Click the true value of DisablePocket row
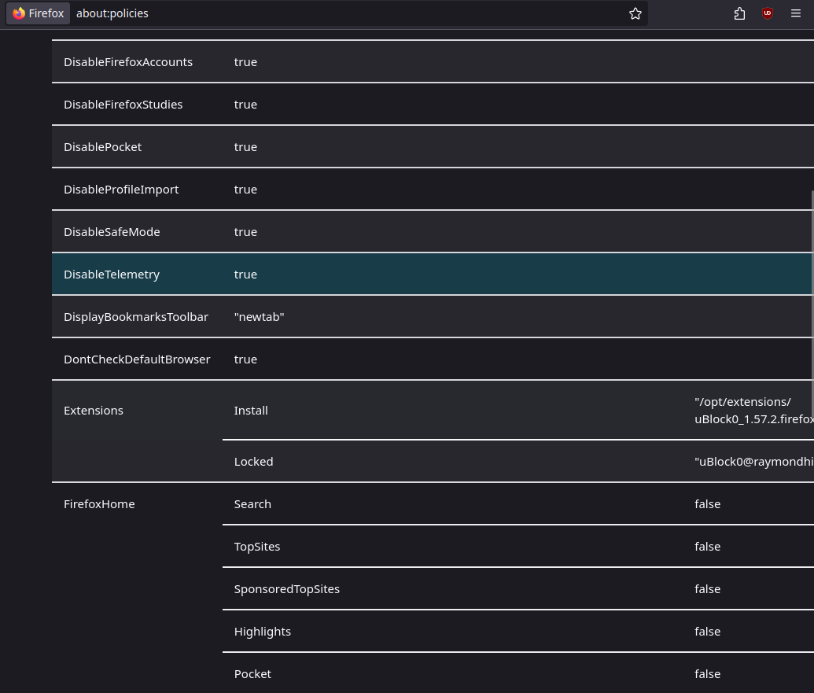The height and width of the screenshot is (693, 814). click(245, 147)
